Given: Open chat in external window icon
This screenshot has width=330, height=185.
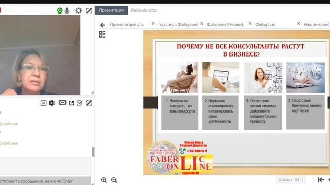Looking at the screenshot, I should 72,103.
